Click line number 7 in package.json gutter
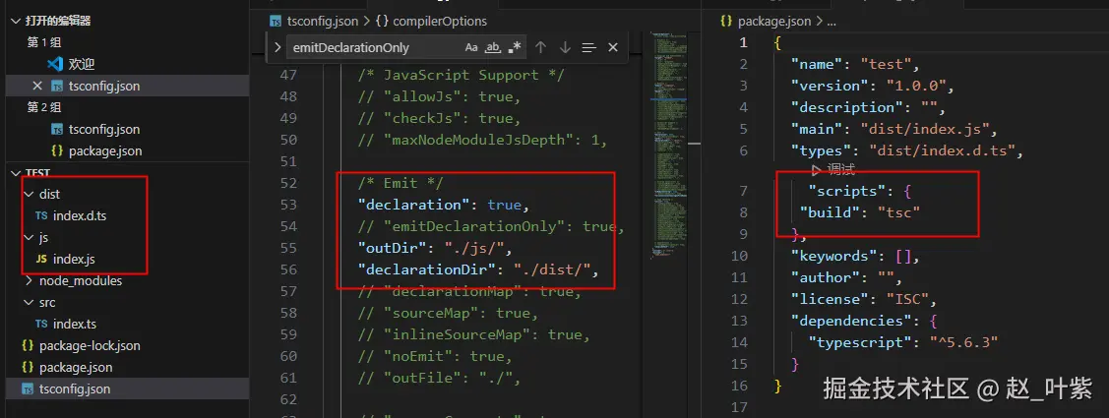This screenshot has width=1109, height=418. (743, 191)
